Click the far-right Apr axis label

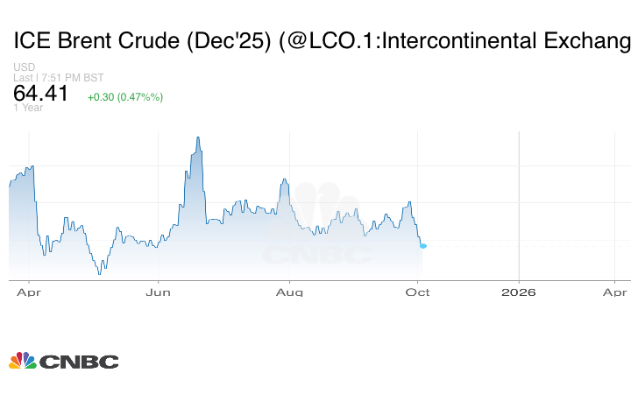[616, 292]
